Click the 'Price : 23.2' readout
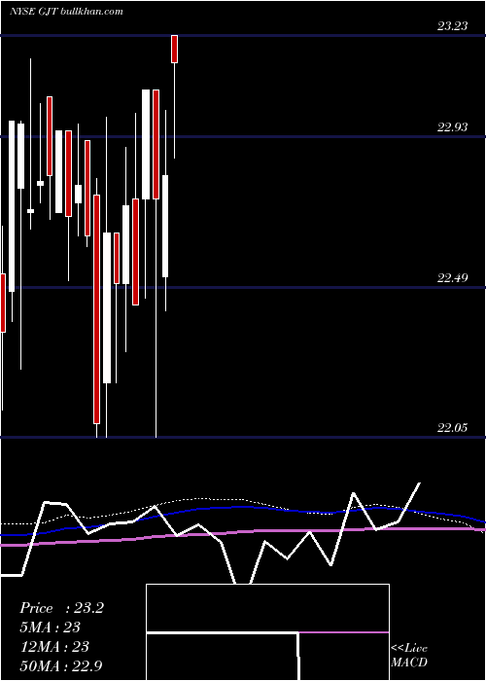The height and width of the screenshot is (681, 486). coord(61,608)
